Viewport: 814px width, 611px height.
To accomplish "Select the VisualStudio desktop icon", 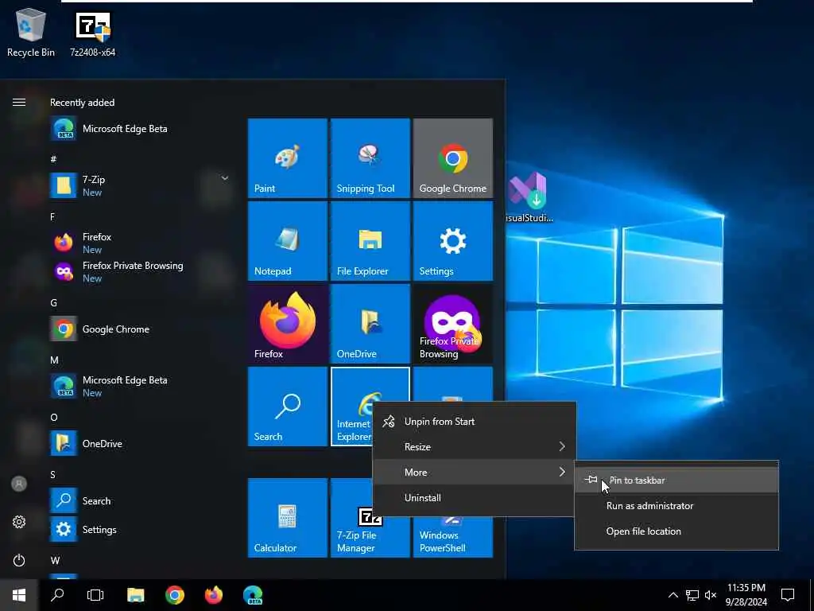I will coord(529,197).
